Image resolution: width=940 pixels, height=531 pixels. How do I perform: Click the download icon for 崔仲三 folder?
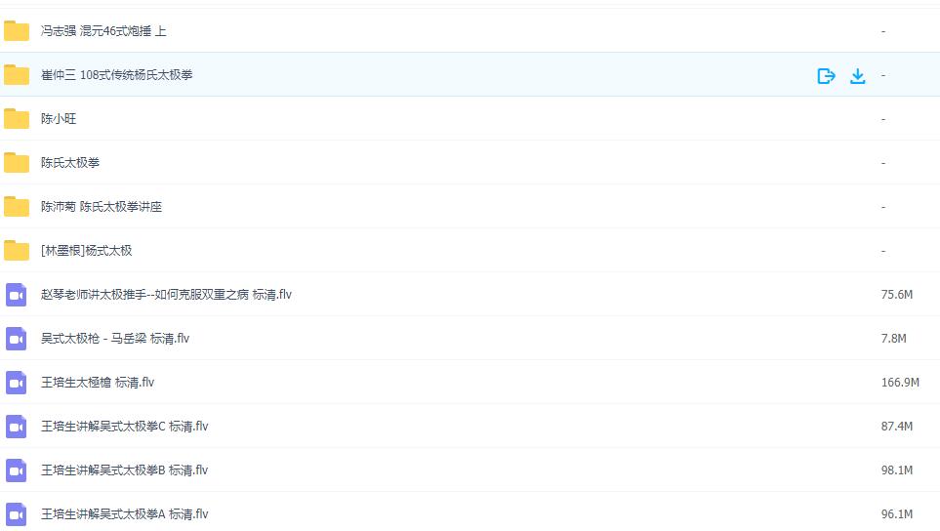click(857, 75)
